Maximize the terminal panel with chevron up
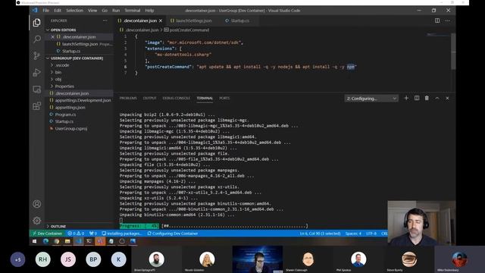Screen dimensions: 485x273 pyautogui.click(x=437, y=98)
